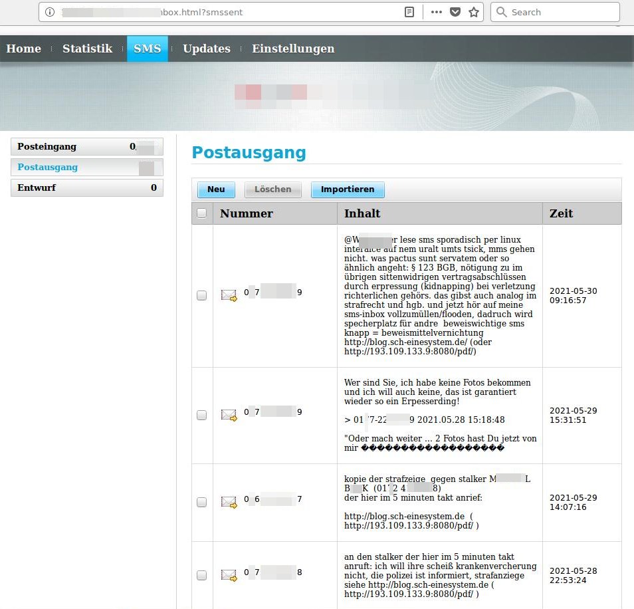Bookmark this page with star icon
This screenshot has width=634, height=609.
[474, 12]
